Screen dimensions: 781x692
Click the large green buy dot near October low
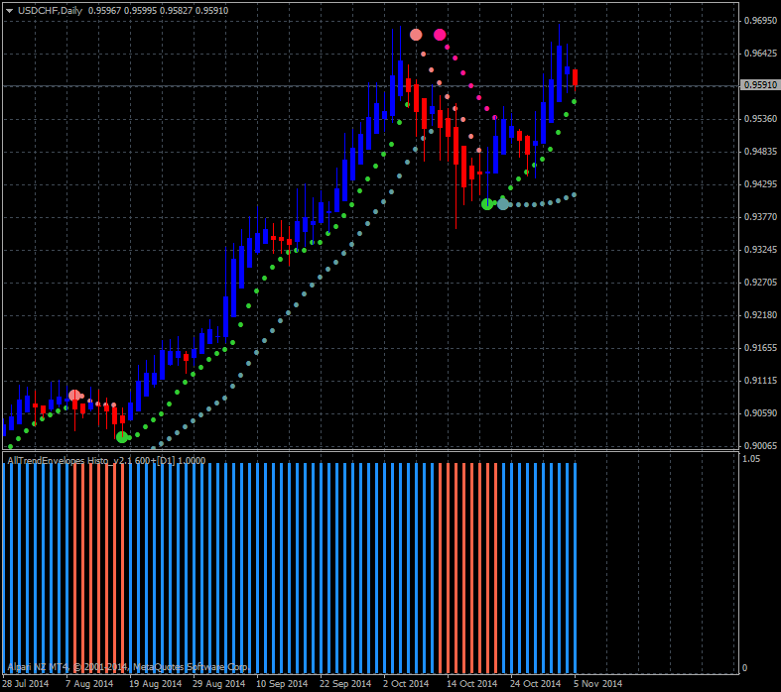tap(487, 203)
